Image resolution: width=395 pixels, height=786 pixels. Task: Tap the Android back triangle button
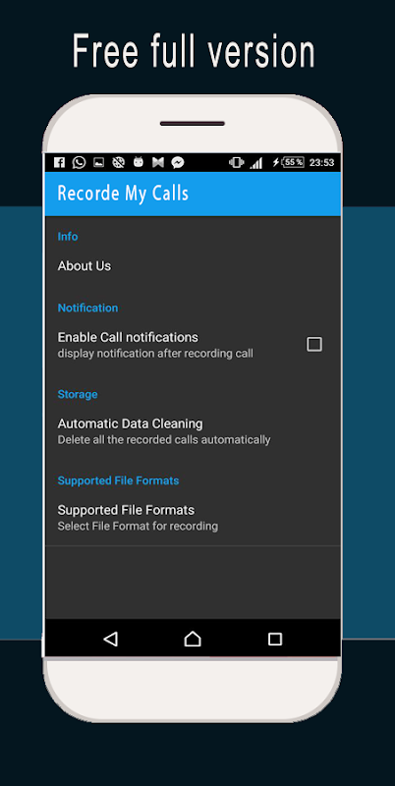point(110,639)
